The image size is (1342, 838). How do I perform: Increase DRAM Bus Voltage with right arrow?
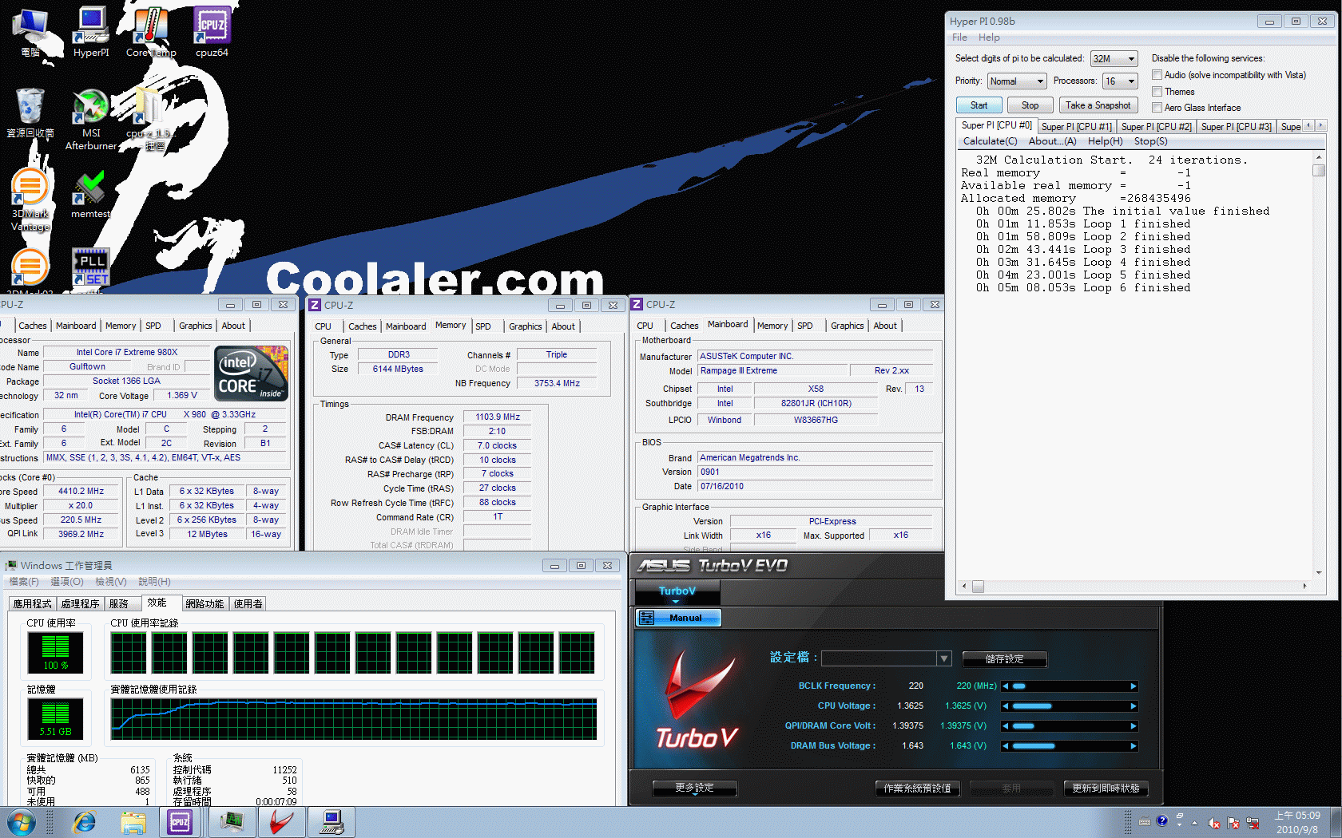pos(1133,746)
